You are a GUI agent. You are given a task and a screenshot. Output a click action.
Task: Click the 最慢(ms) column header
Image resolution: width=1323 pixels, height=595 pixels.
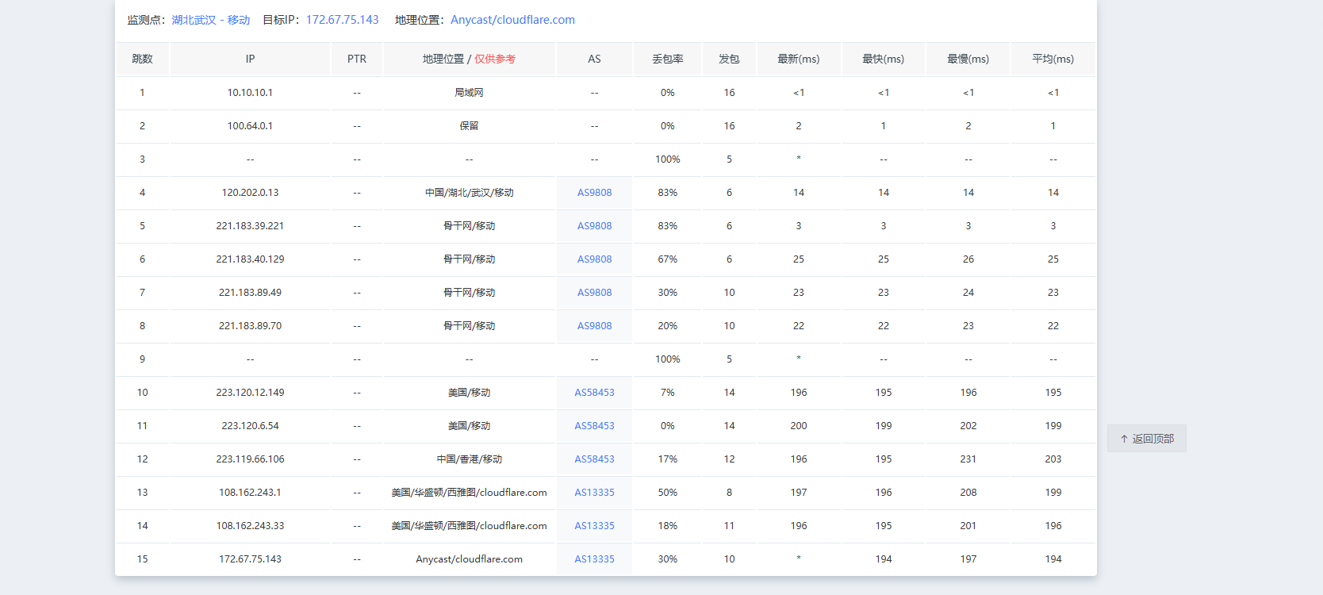(968, 59)
